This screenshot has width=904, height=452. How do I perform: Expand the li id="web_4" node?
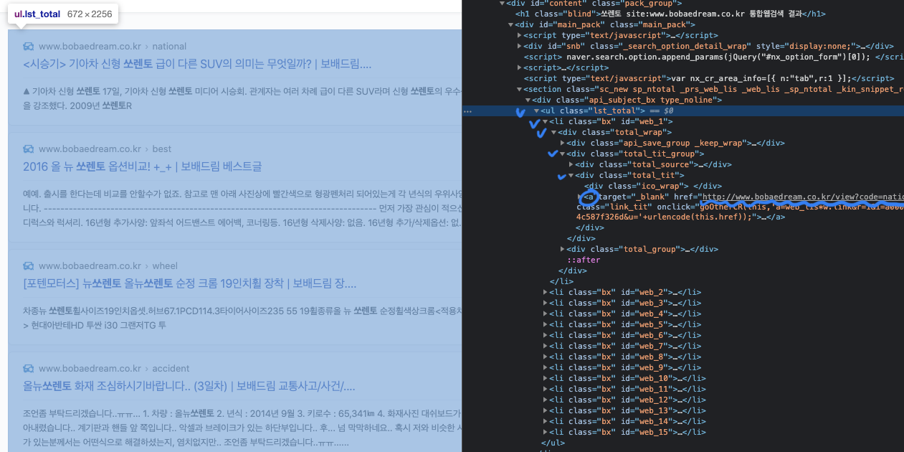545,314
